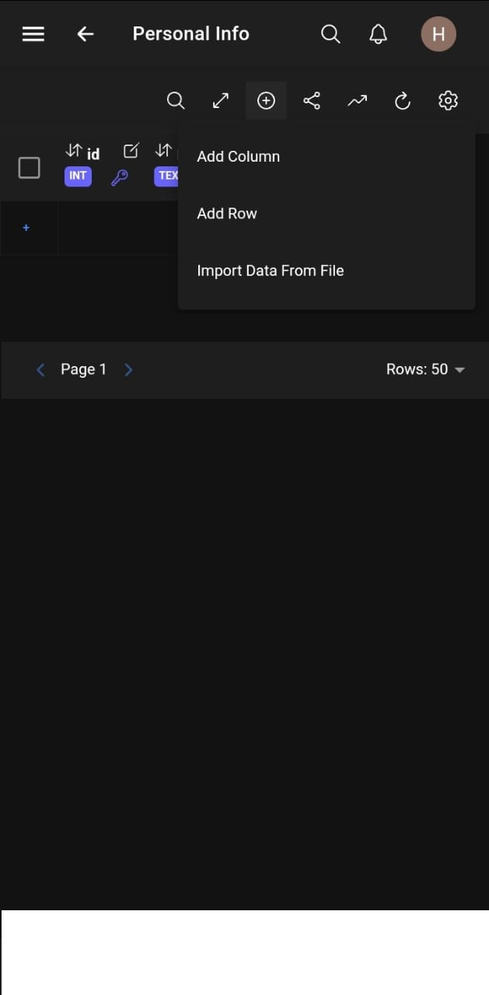
Task: Sort by the id column arrows
Action: point(74,150)
